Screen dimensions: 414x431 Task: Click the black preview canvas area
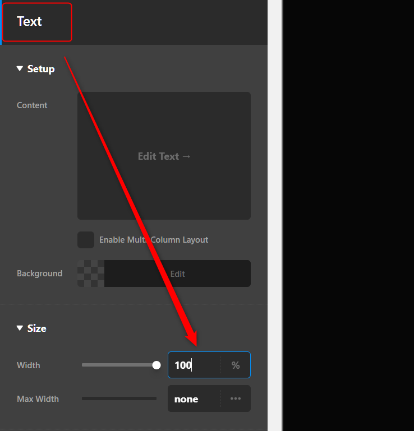[348, 213]
